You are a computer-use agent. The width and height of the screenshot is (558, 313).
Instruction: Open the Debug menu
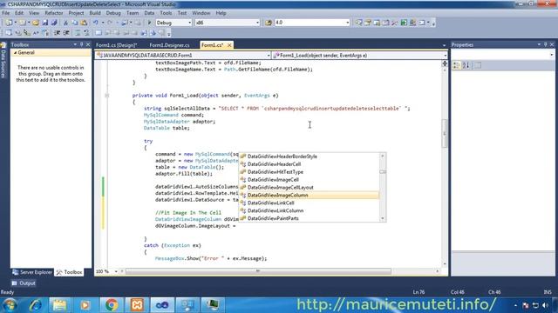(113, 13)
